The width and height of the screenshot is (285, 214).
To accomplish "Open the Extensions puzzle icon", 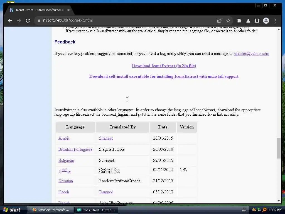I will click(x=239, y=21).
